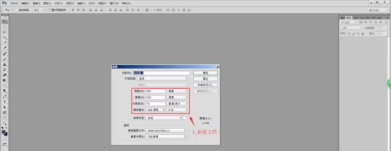Open the 图像(I) menu

[37, 4]
